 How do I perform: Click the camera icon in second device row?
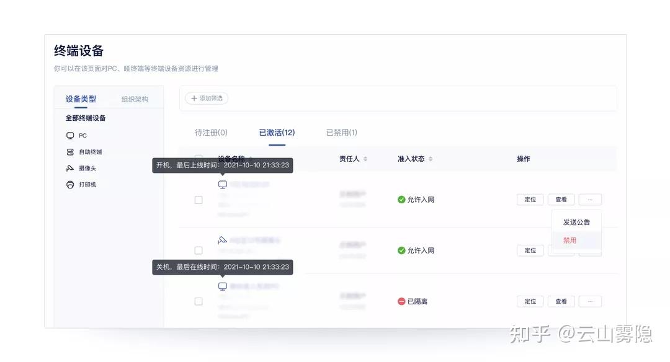[223, 240]
